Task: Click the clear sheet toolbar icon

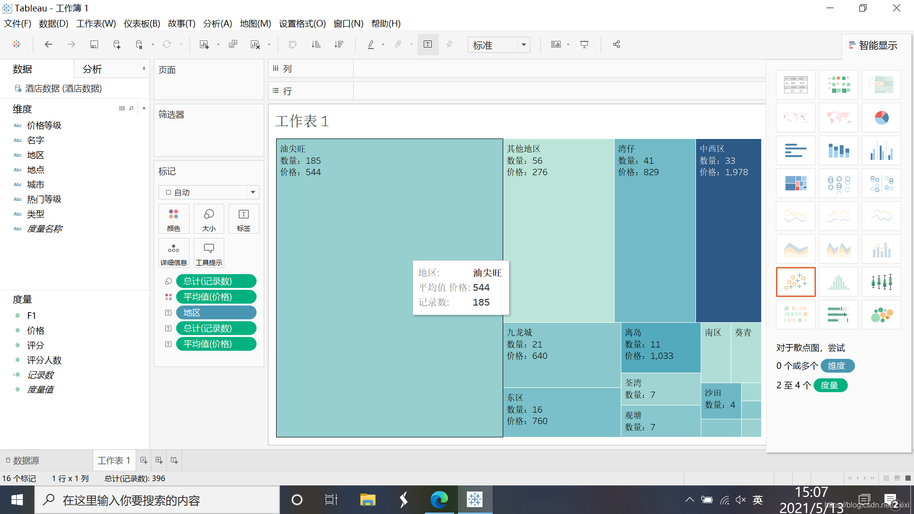Action: tap(255, 44)
